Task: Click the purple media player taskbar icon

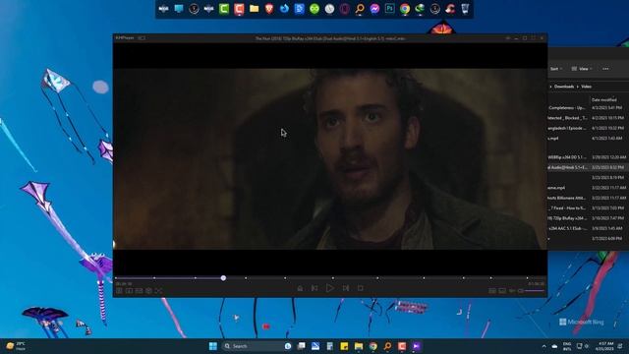Action: click(x=417, y=346)
